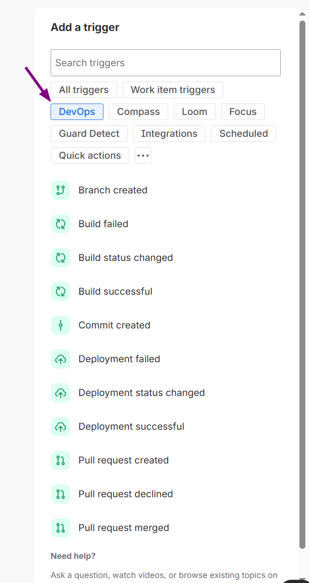Switch to Work item triggers filter
The image size is (309, 583).
(x=173, y=90)
